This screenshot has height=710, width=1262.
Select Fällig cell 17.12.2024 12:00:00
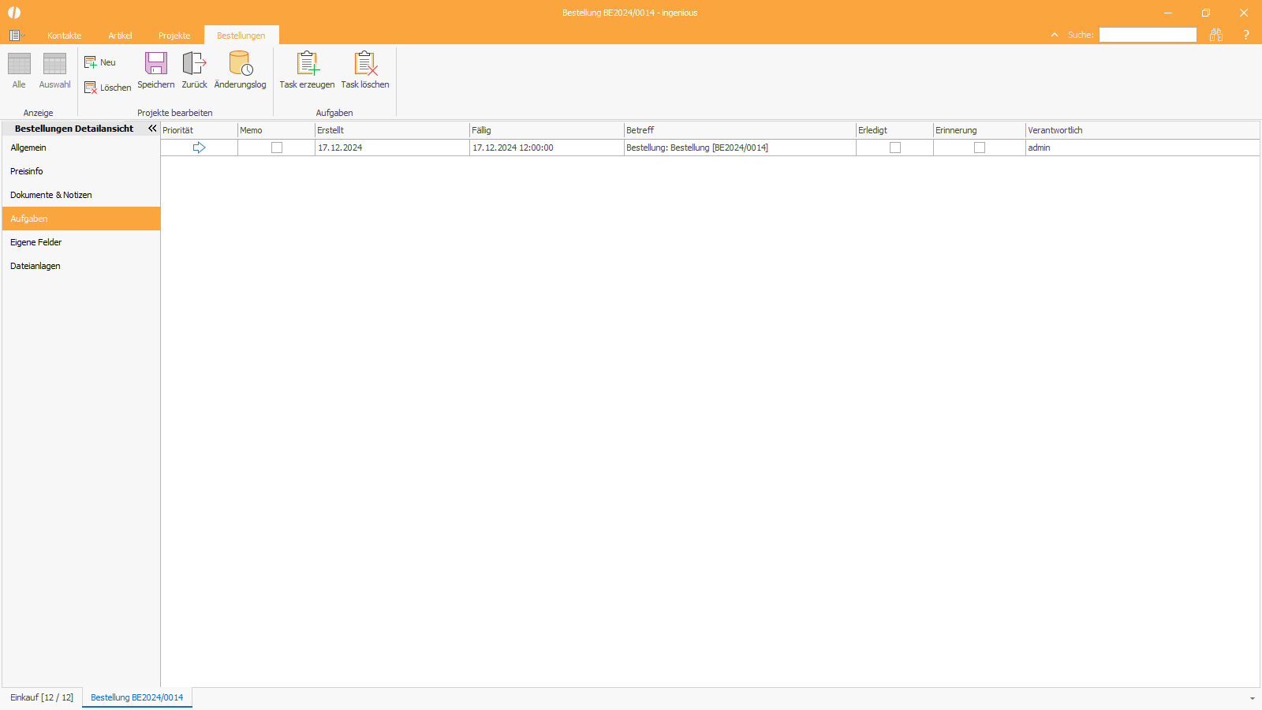pyautogui.click(x=547, y=148)
